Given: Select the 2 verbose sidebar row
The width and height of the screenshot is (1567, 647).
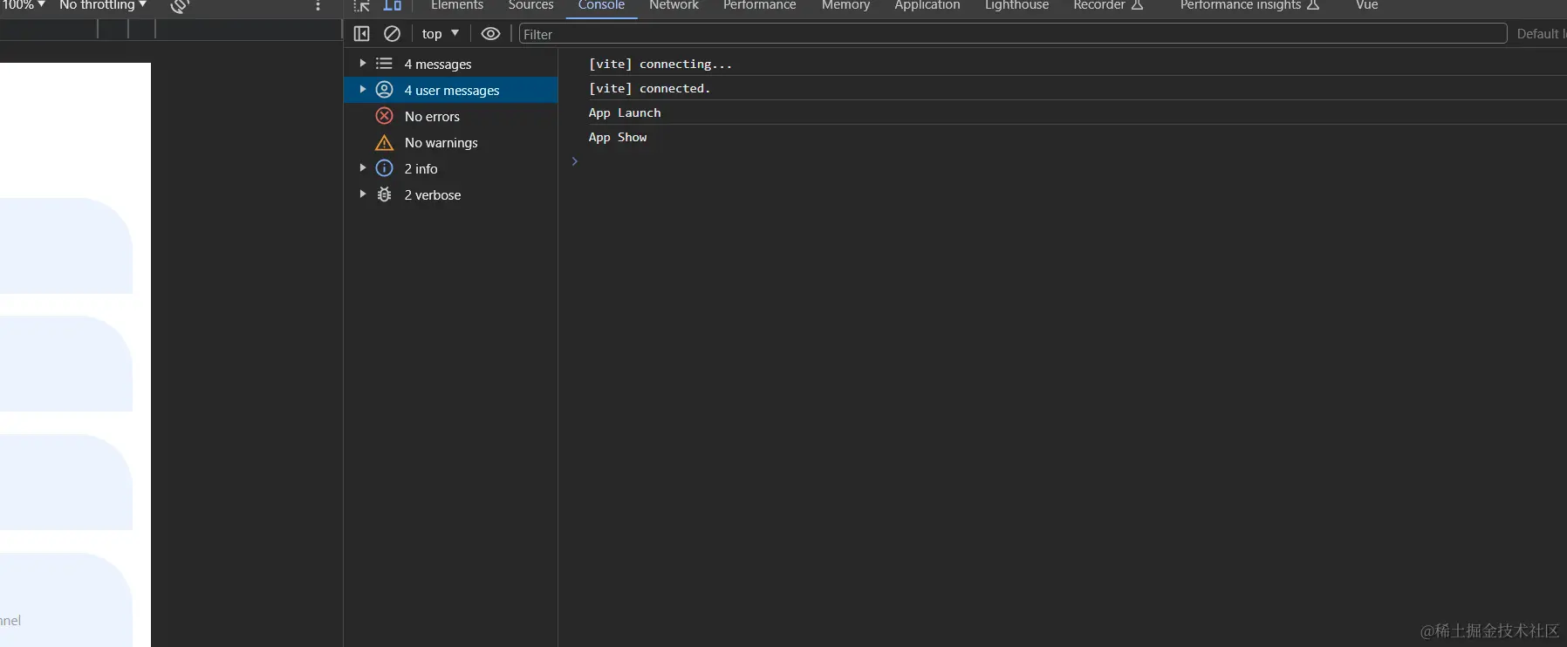Looking at the screenshot, I should tap(451, 194).
